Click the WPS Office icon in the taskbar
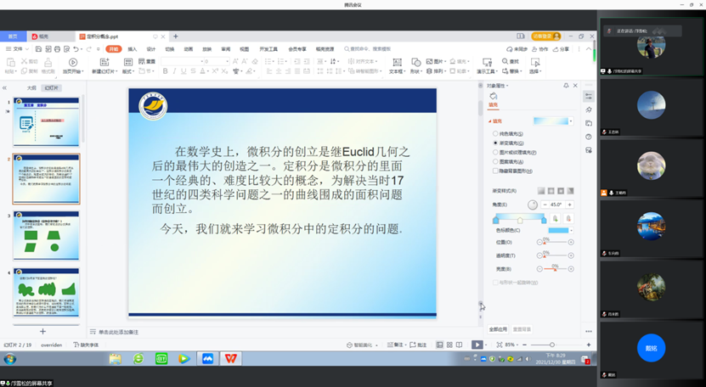The image size is (706, 387). pyautogui.click(x=229, y=359)
